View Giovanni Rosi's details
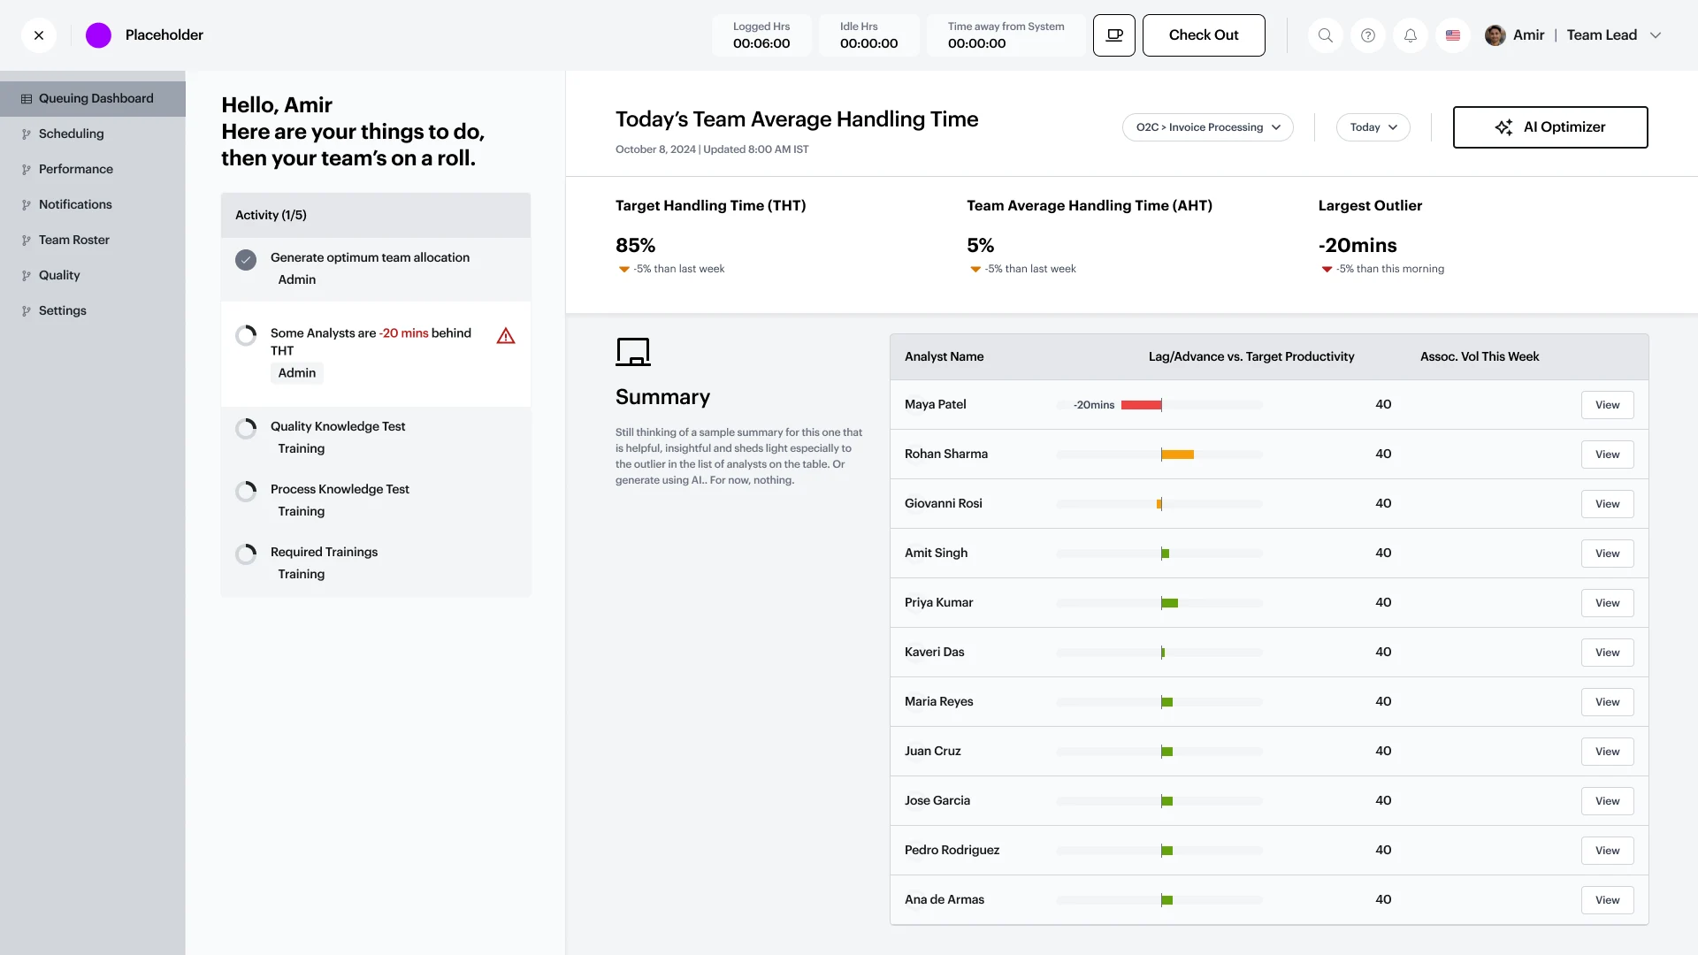The width and height of the screenshot is (1698, 955). click(1608, 504)
